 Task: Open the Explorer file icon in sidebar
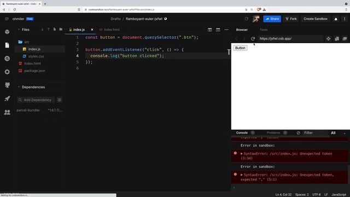tap(7, 45)
